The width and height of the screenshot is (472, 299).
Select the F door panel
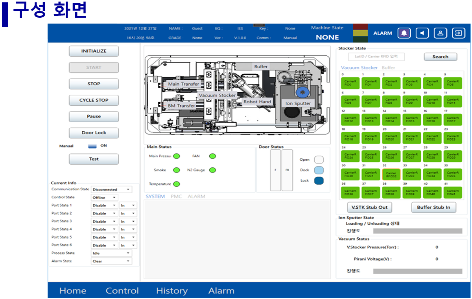click(x=276, y=170)
